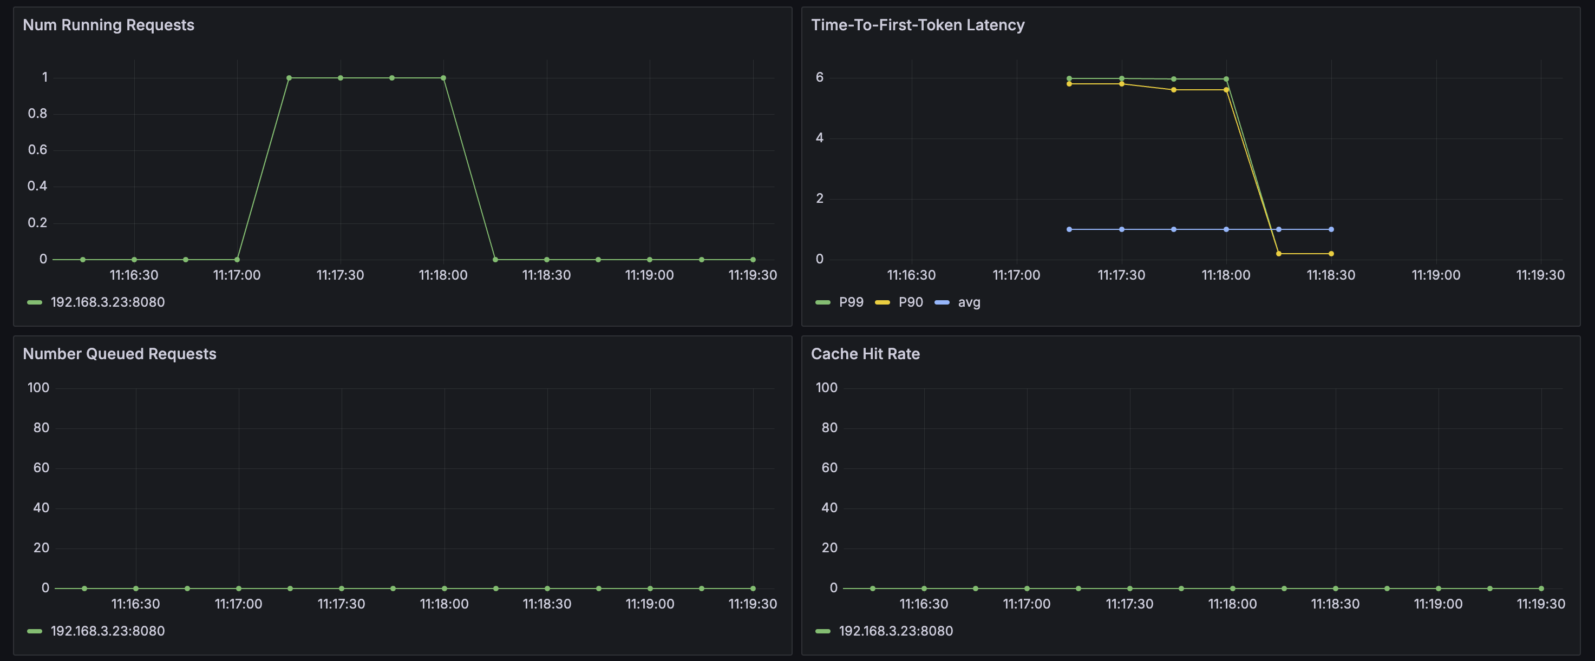Click the Num Running Requests point at 11:19:30
This screenshot has width=1595, height=661.
[x=753, y=260]
